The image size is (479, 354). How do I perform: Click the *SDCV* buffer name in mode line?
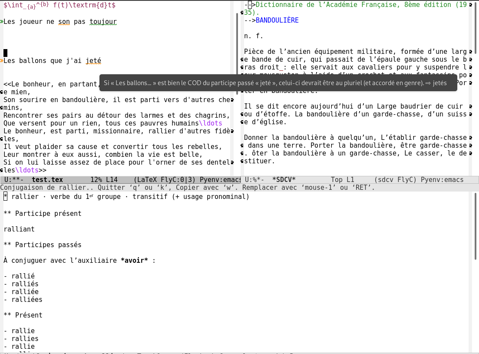tap(284, 180)
